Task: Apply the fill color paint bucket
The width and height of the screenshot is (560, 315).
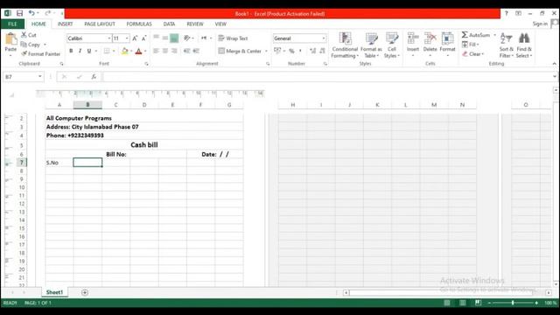Action: [124, 51]
